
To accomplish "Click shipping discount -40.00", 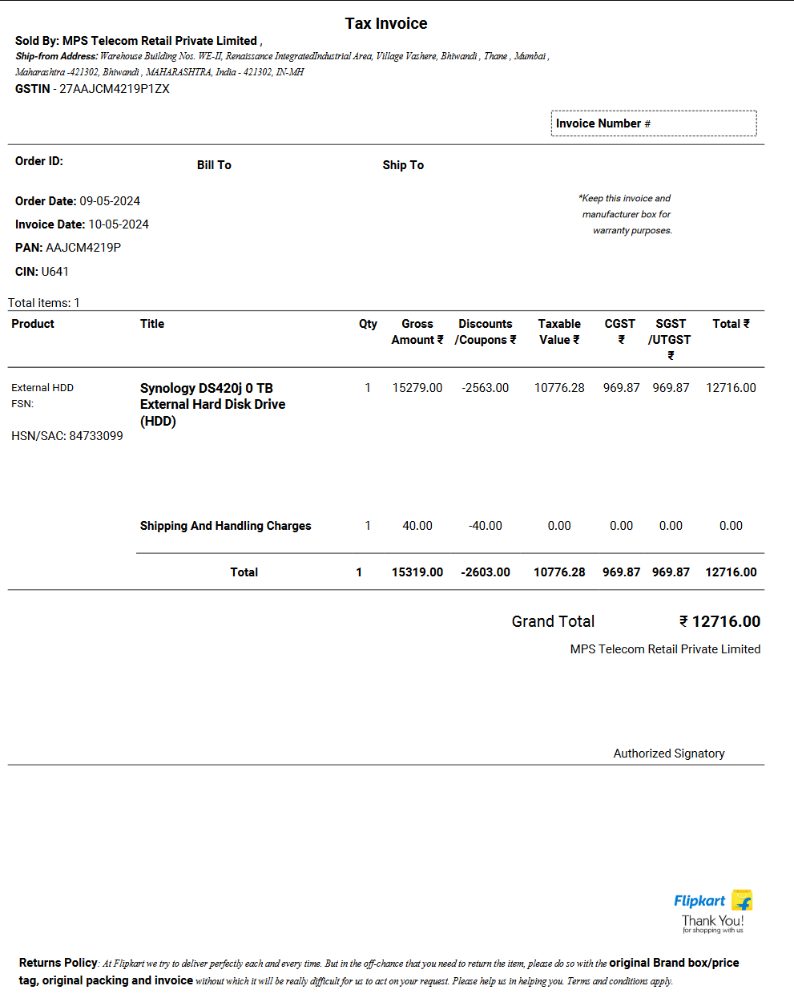I will tap(486, 526).
